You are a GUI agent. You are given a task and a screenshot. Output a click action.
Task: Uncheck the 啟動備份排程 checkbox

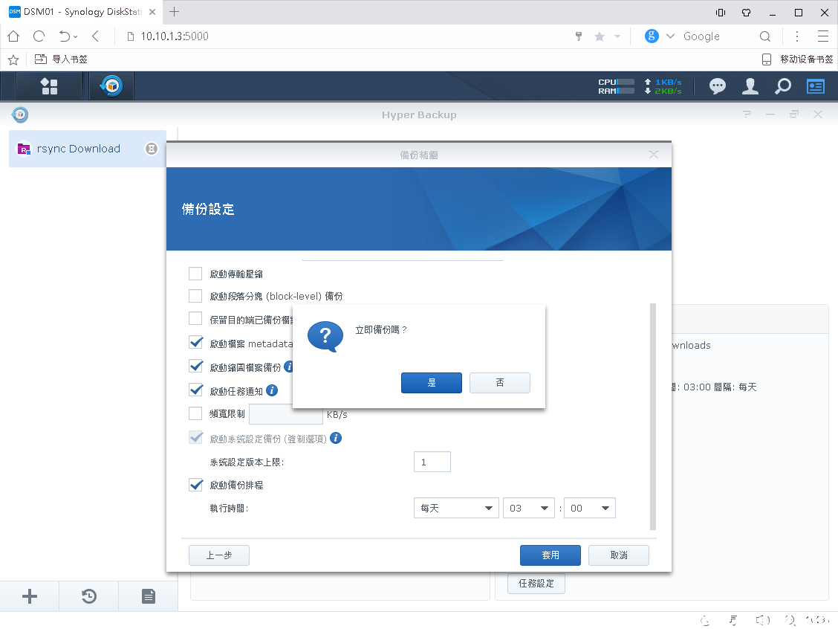pyautogui.click(x=196, y=485)
